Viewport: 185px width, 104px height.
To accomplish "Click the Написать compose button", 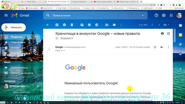I will pyautogui.click(x=14, y=27).
